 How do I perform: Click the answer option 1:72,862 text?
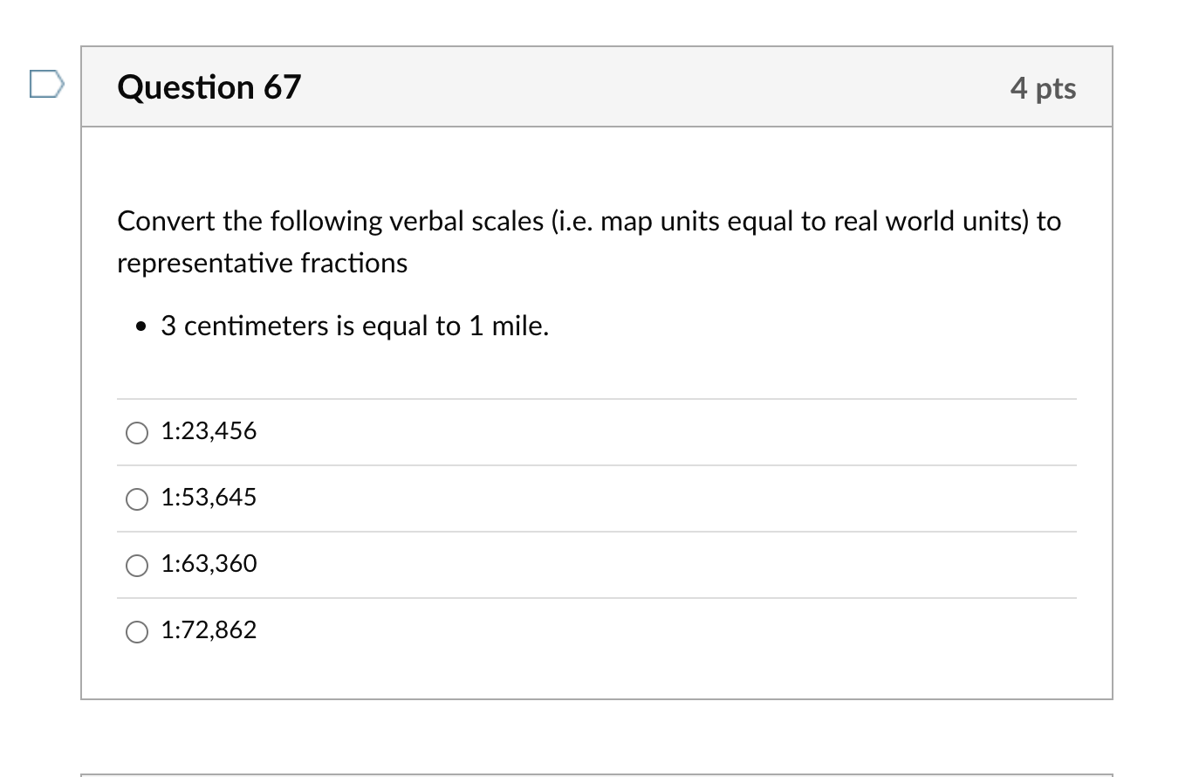point(209,629)
